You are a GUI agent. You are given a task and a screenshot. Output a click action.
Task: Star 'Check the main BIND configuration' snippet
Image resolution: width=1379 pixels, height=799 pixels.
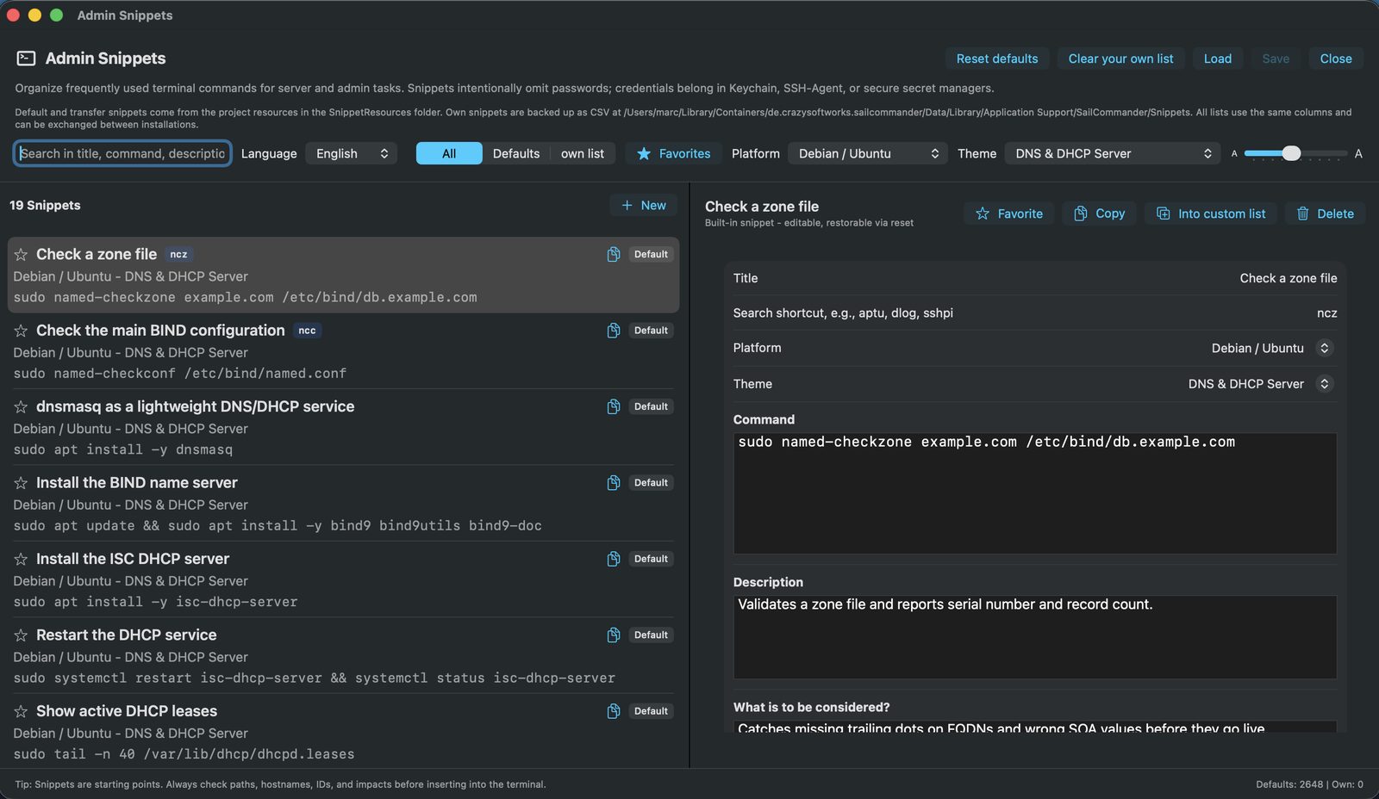pos(21,331)
